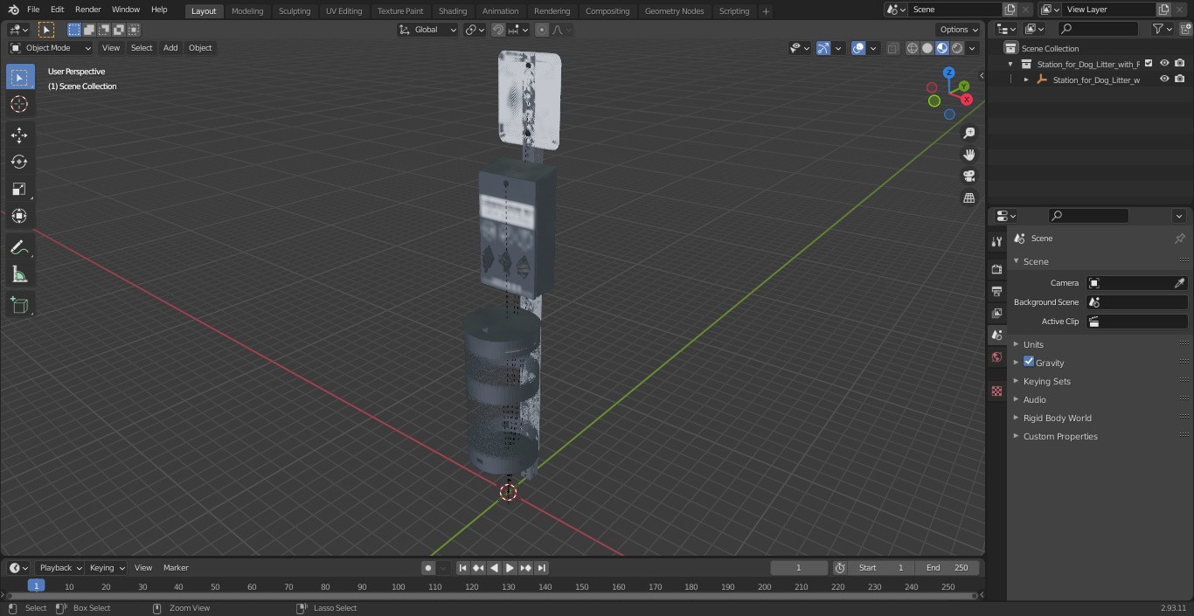
Task: Switch to rendered viewport shading
Action: pyautogui.click(x=957, y=48)
